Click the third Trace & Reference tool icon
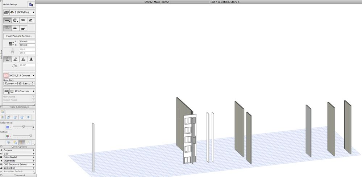 [x=15, y=117]
